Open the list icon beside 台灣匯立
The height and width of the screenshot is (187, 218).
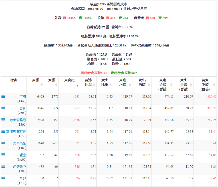(x=3, y=166)
